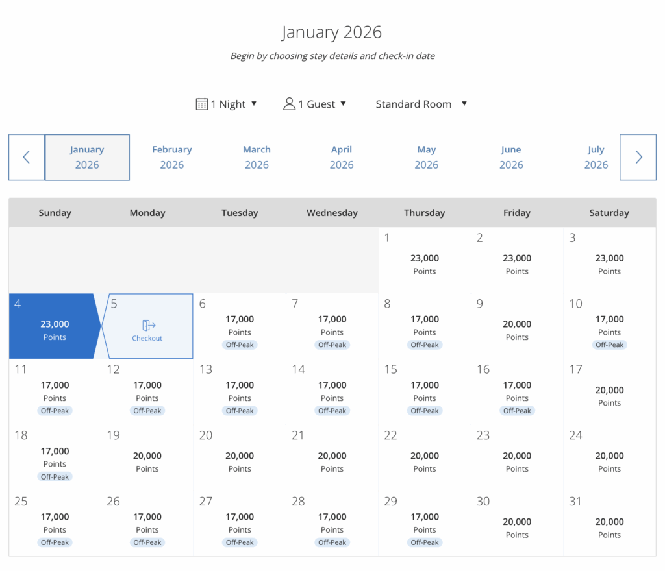Open the June 2026 tab
Image resolution: width=665 pixels, height=571 pixels.
(511, 157)
